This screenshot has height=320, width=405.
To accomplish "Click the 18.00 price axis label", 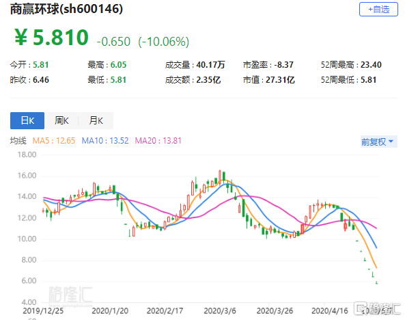I will (x=27, y=155).
